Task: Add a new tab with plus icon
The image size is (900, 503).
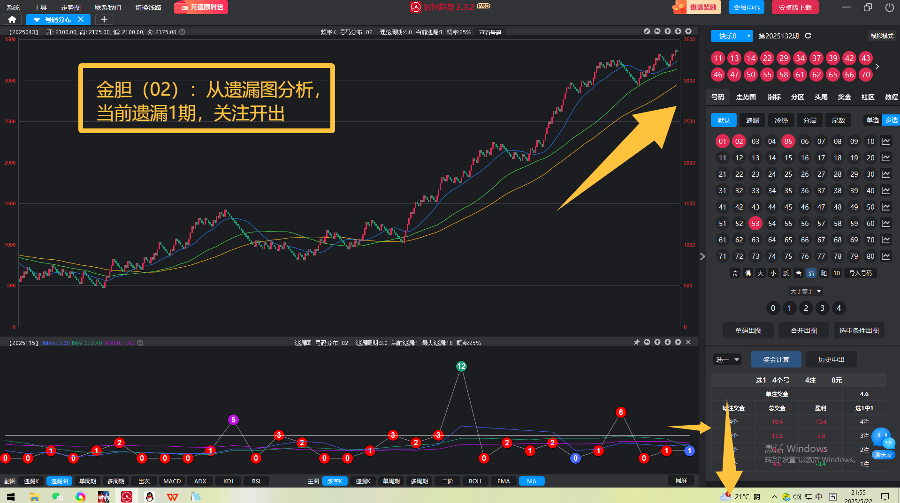Action: pos(104,19)
